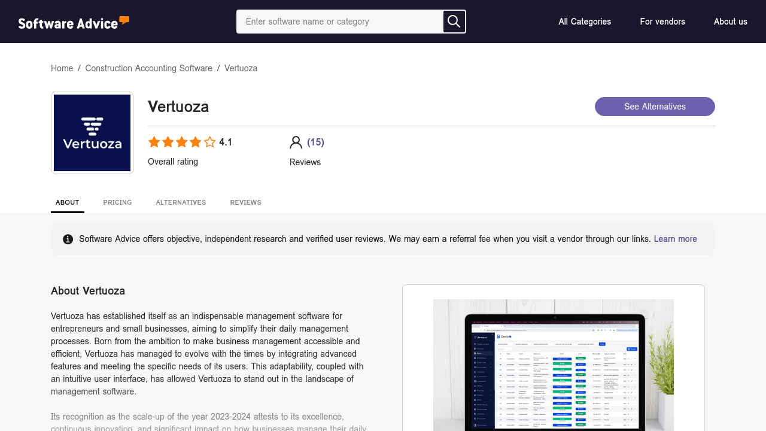Follow the Learn more link
The width and height of the screenshot is (766, 431).
tap(676, 239)
